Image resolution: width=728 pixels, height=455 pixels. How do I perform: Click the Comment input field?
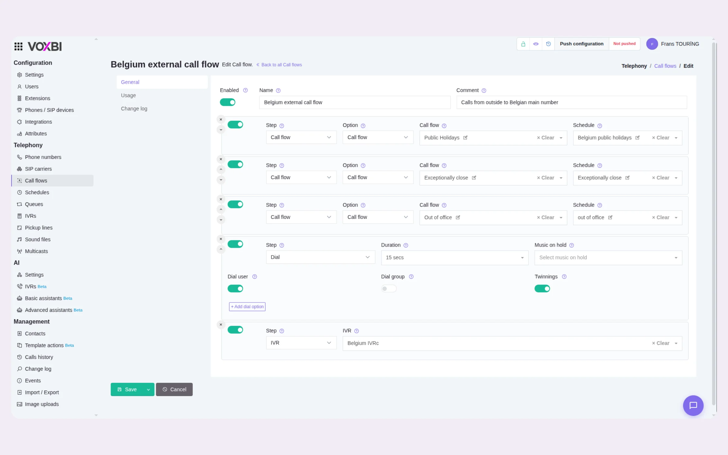pos(571,103)
